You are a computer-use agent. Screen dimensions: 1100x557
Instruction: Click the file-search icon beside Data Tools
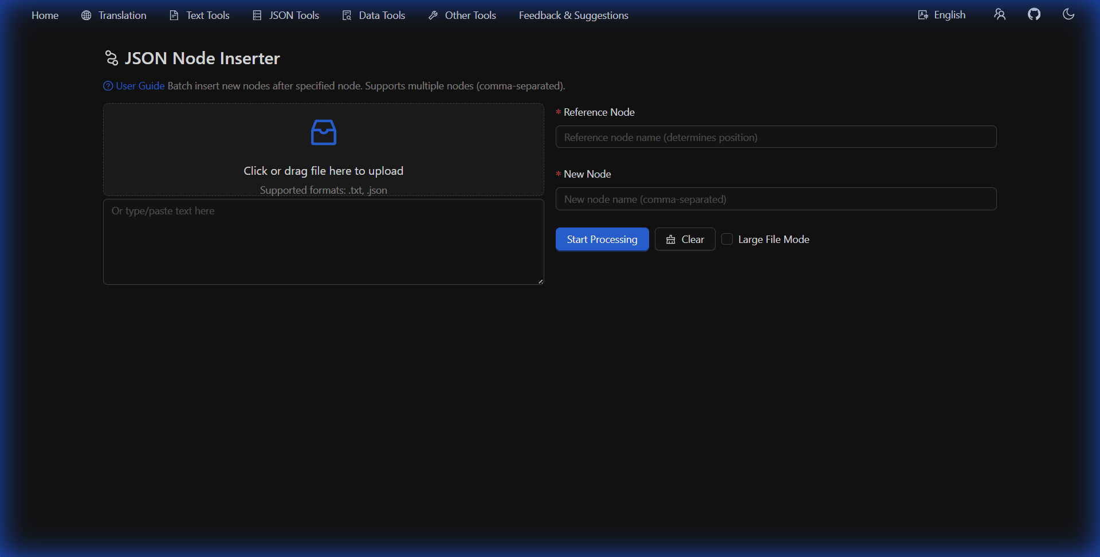(x=347, y=15)
